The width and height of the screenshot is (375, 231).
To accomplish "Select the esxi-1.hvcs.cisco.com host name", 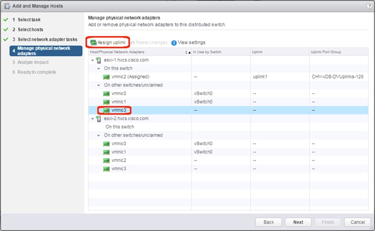I will [x=126, y=60].
